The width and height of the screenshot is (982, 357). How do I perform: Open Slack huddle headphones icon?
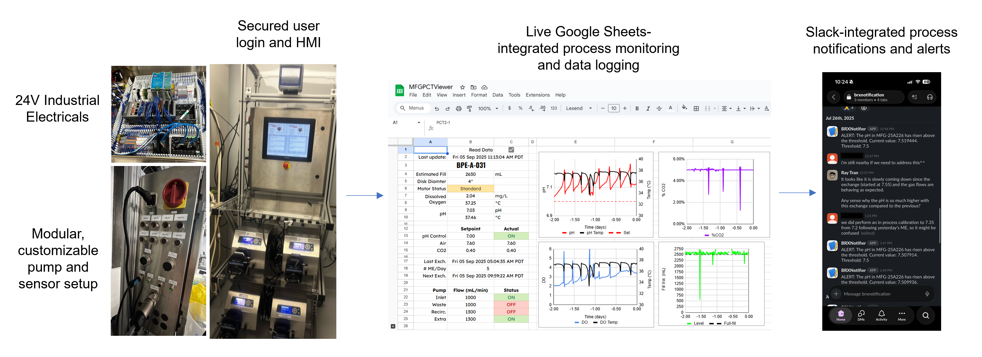pos(930,97)
